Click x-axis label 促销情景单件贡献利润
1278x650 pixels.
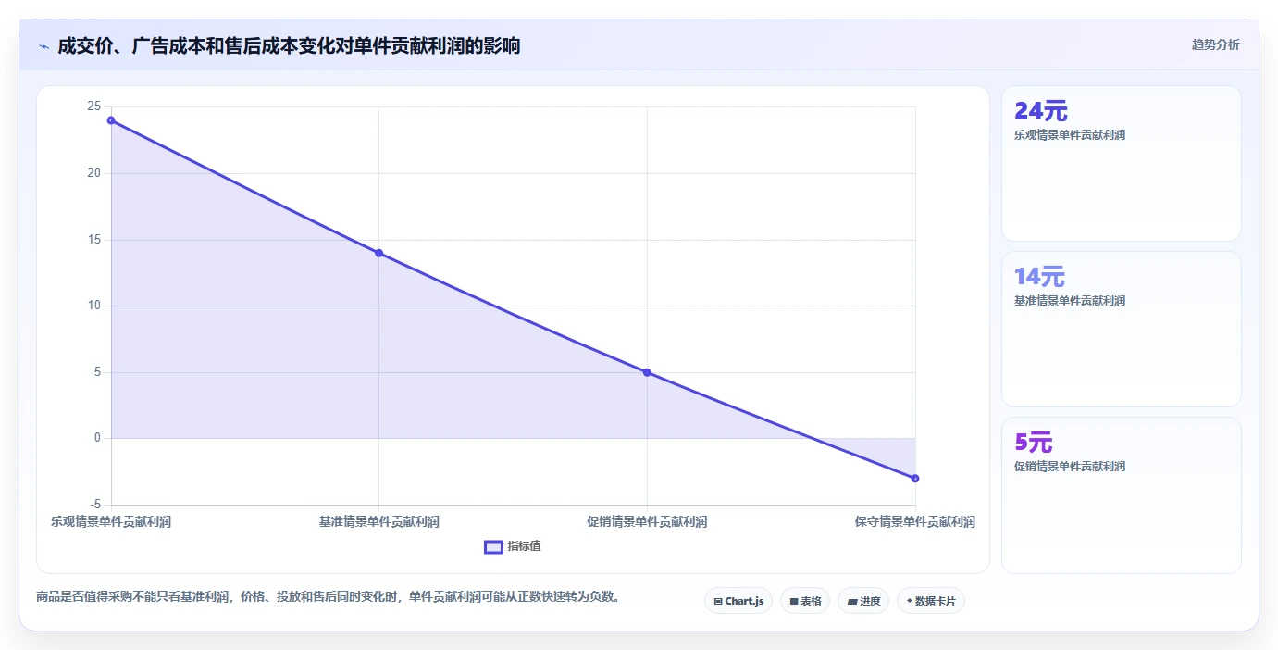pyautogui.click(x=647, y=522)
